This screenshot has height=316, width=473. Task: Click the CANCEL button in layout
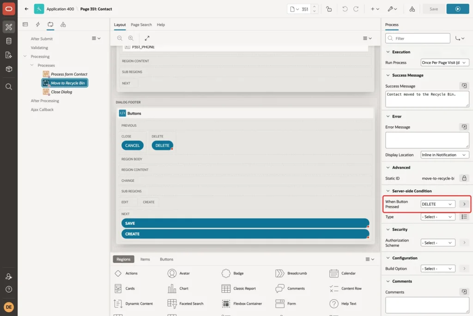click(x=133, y=145)
